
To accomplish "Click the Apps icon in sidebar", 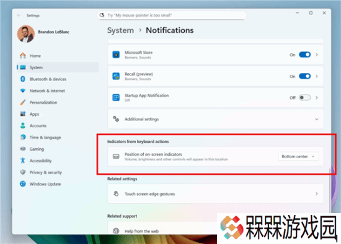I will click(x=22, y=114).
